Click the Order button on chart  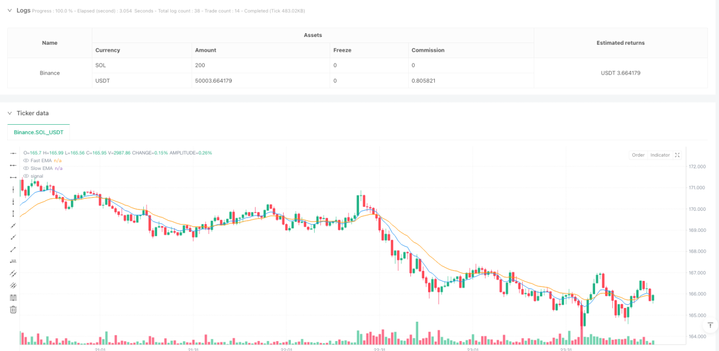[x=638, y=155]
